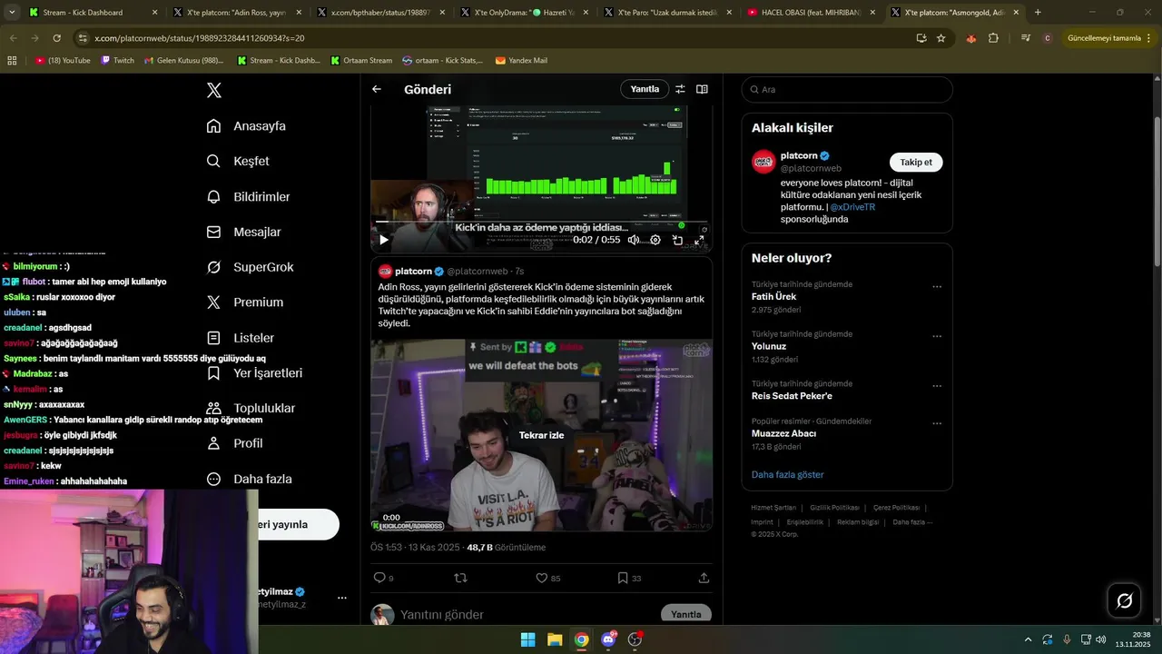
Task: Open video settings gear icon
Action: 655,240
